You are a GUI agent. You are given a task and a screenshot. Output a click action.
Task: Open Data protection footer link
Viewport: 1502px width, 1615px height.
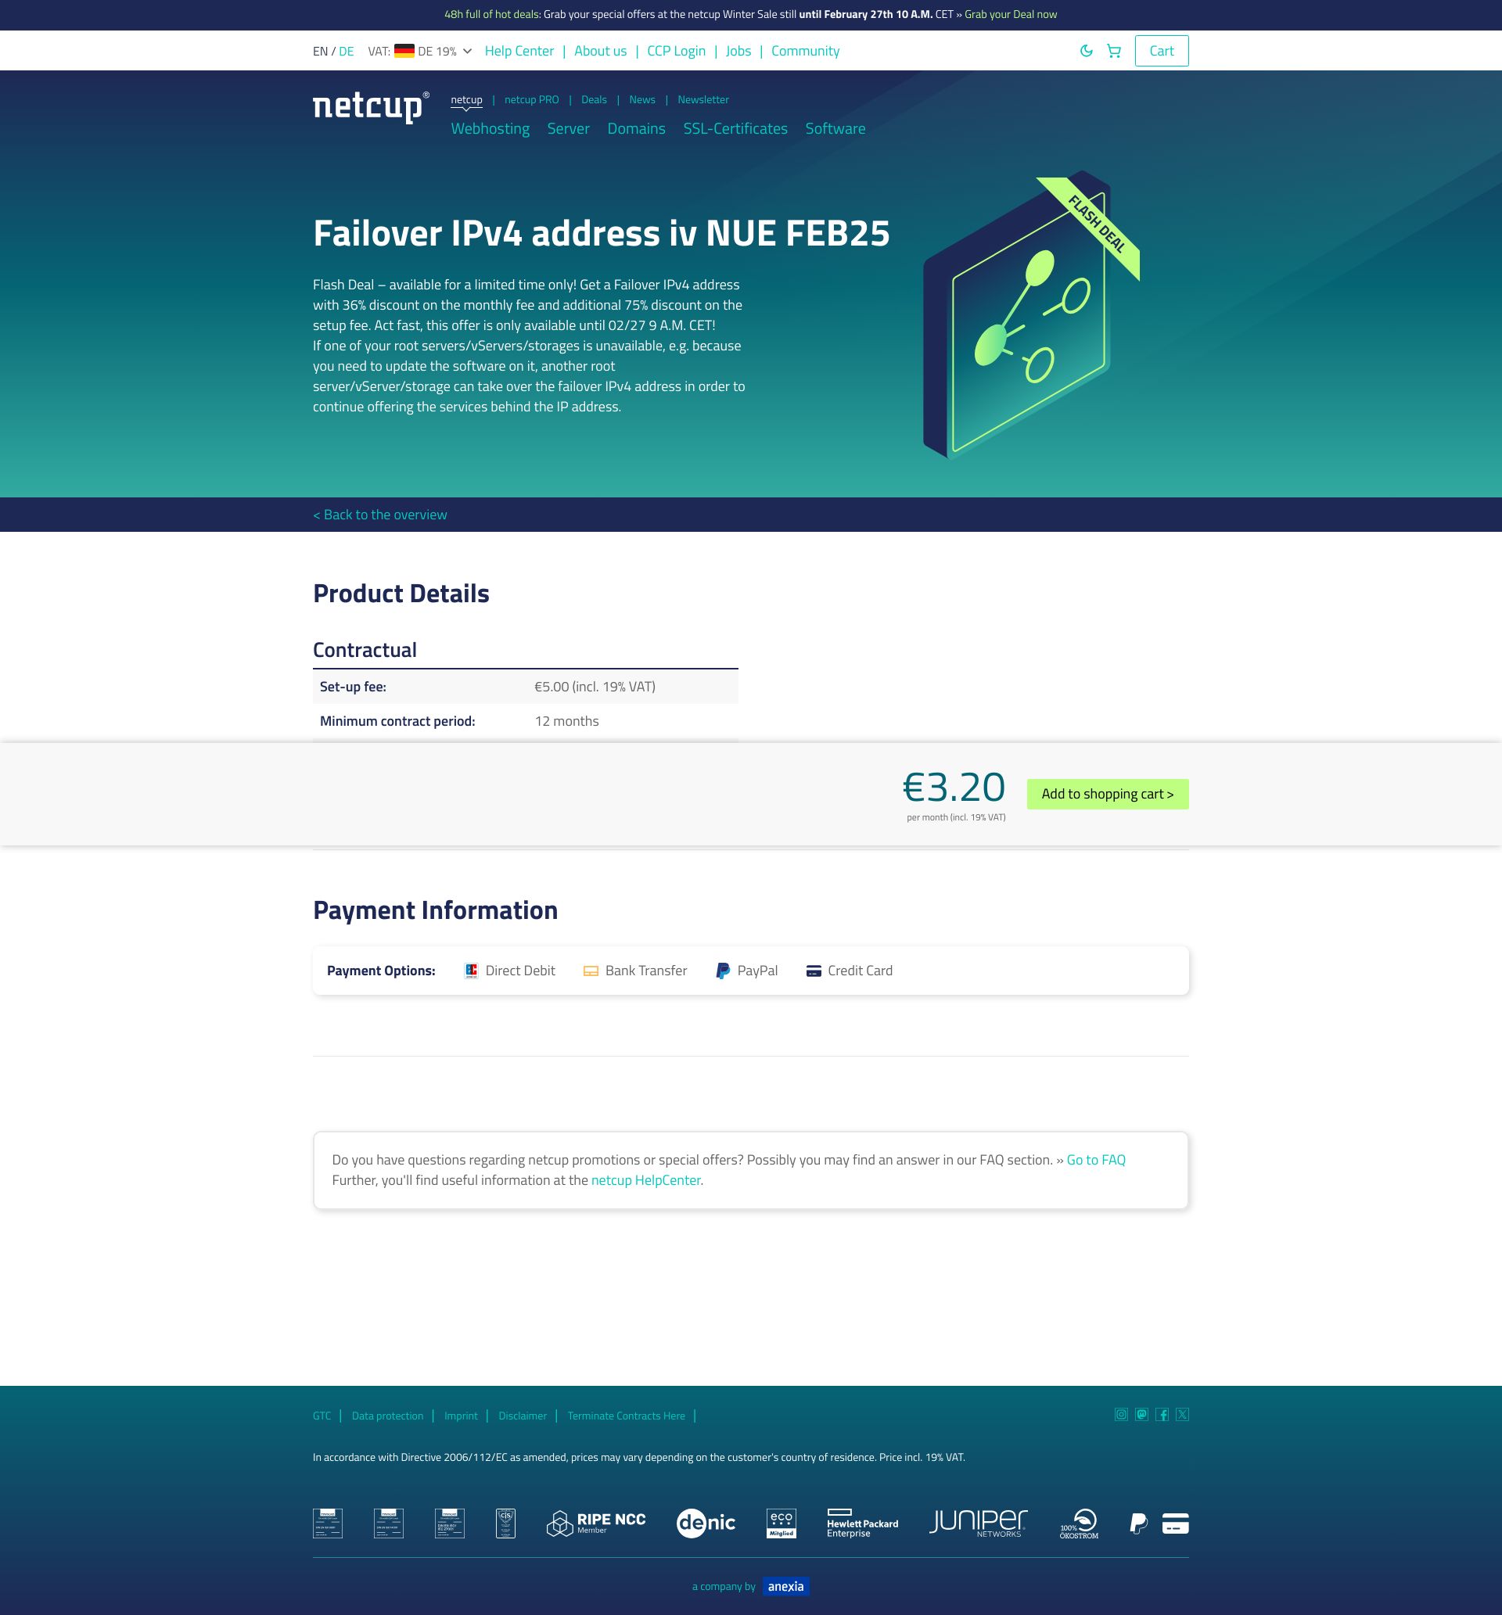[388, 1416]
